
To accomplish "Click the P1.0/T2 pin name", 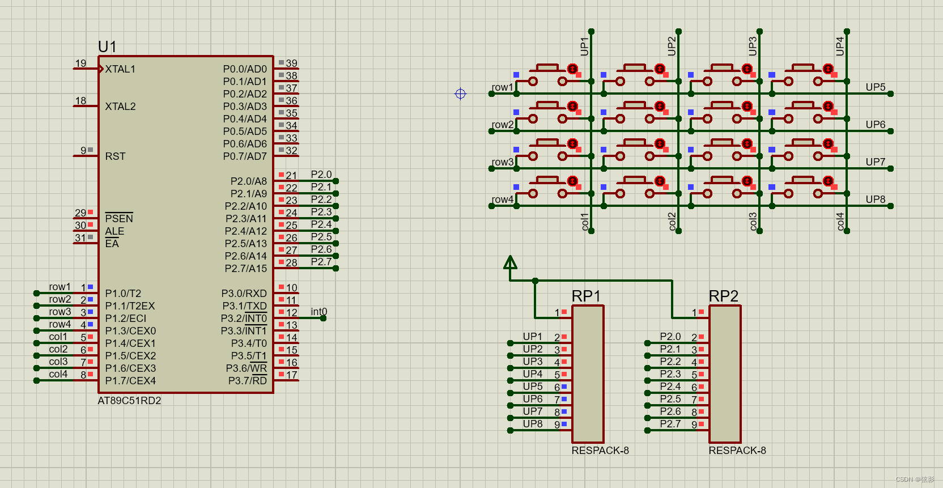I will [123, 294].
